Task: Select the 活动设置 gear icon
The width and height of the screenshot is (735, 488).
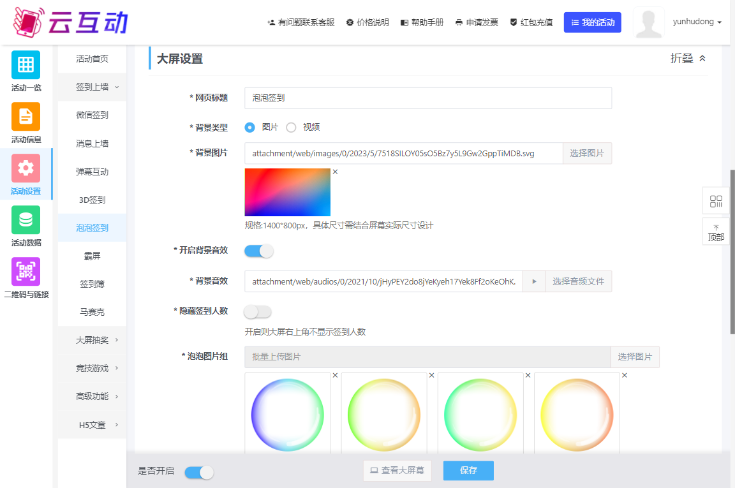Action: pos(26,168)
